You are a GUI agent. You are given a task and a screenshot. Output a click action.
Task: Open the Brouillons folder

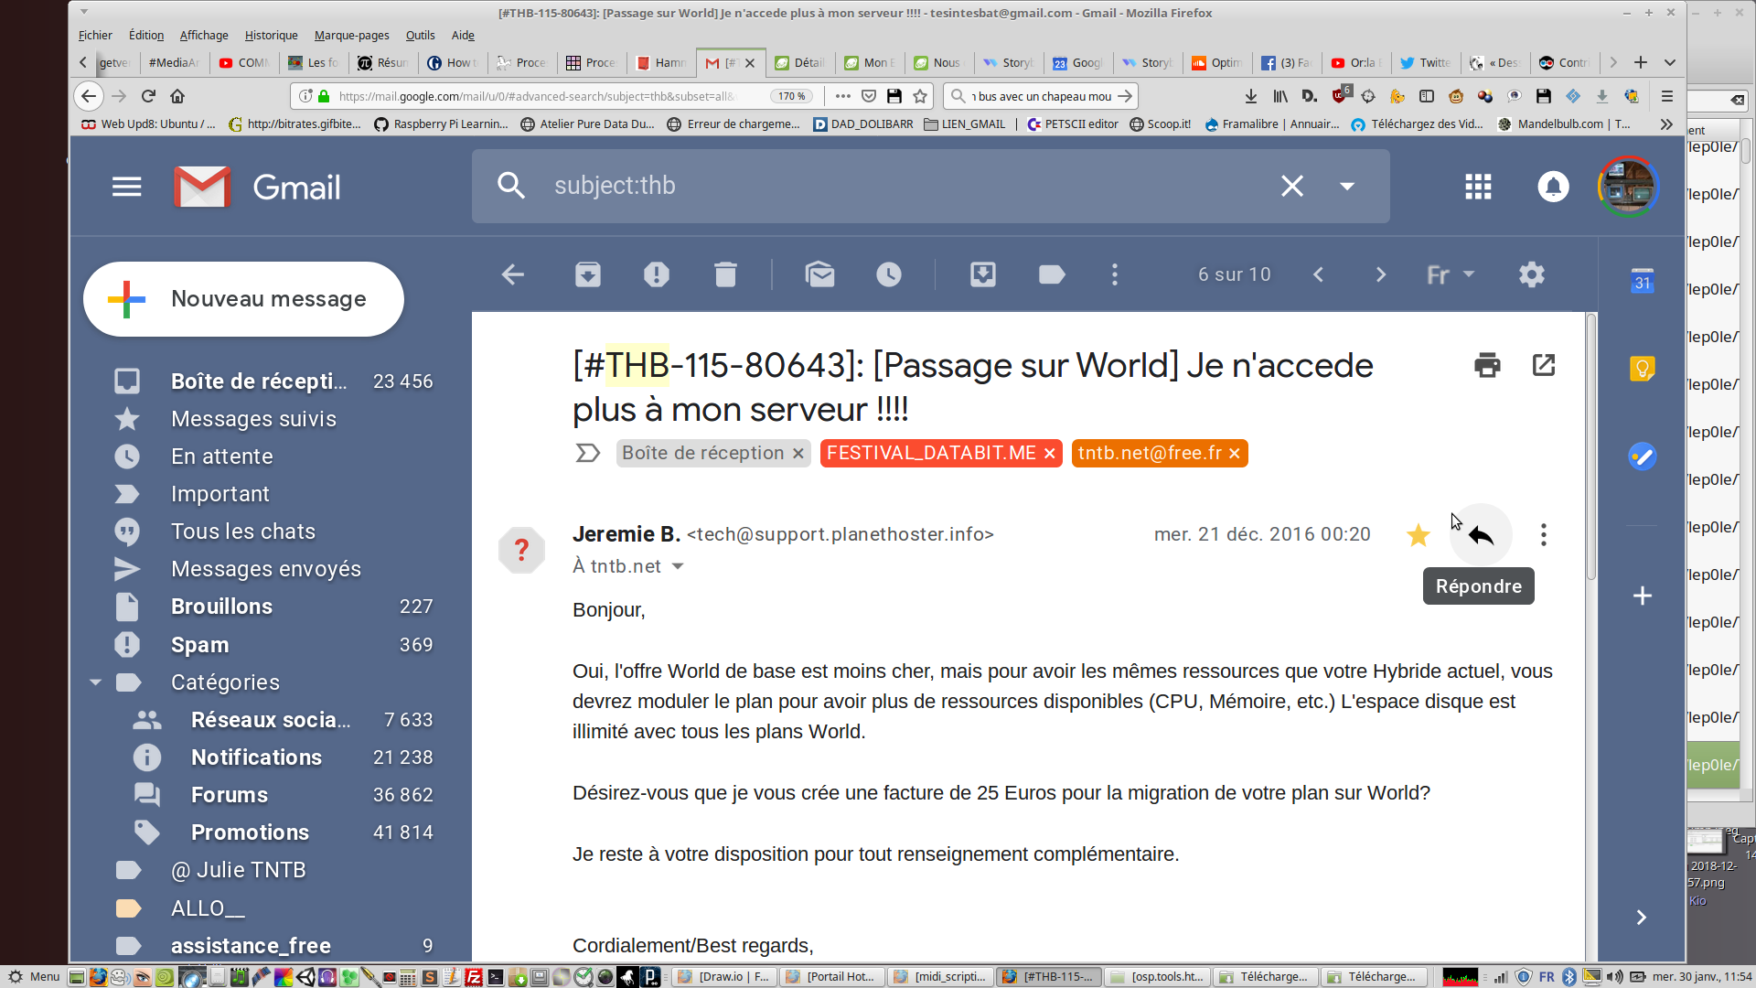(x=221, y=607)
